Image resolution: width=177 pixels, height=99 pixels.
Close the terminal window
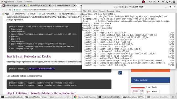point(175,7)
